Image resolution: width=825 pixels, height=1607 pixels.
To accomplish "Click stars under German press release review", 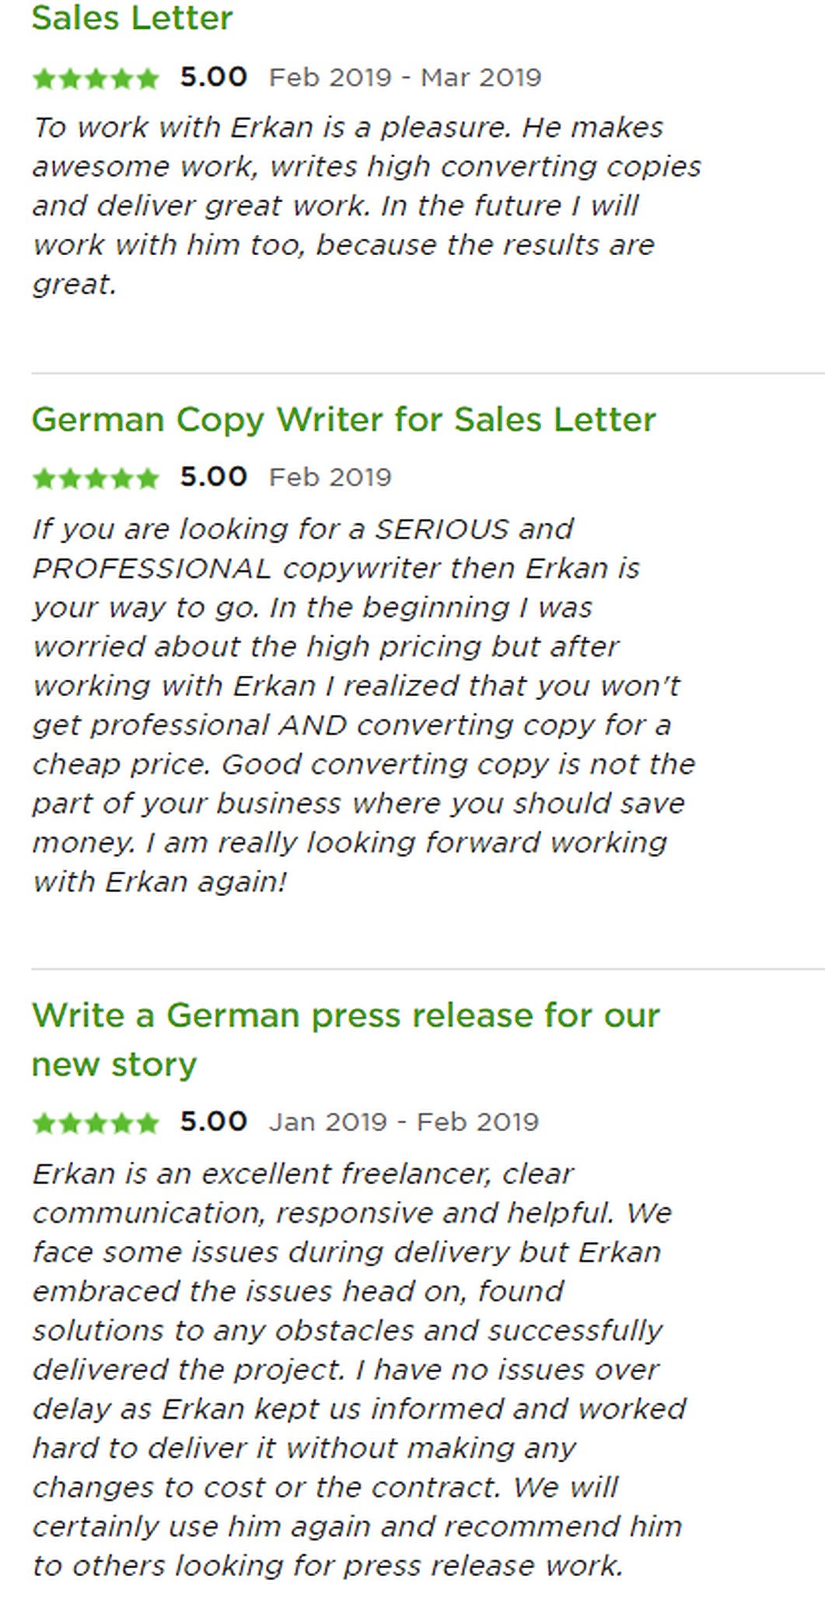I will tap(96, 1122).
